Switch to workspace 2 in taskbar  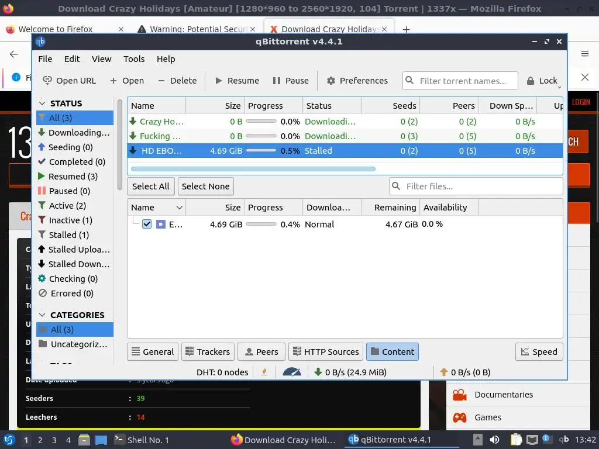coord(40,440)
